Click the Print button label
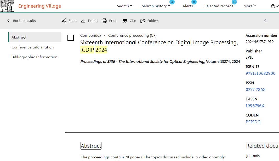This screenshot has width=279, height=161. 113,21
